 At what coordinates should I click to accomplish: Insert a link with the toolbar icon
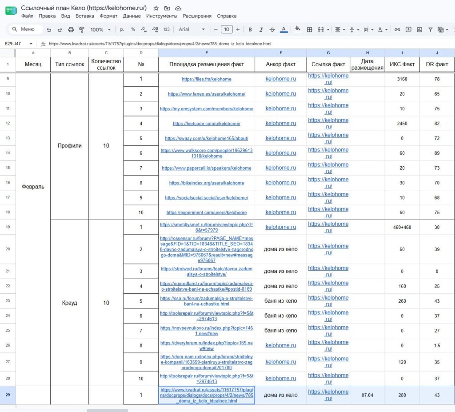click(x=397, y=29)
